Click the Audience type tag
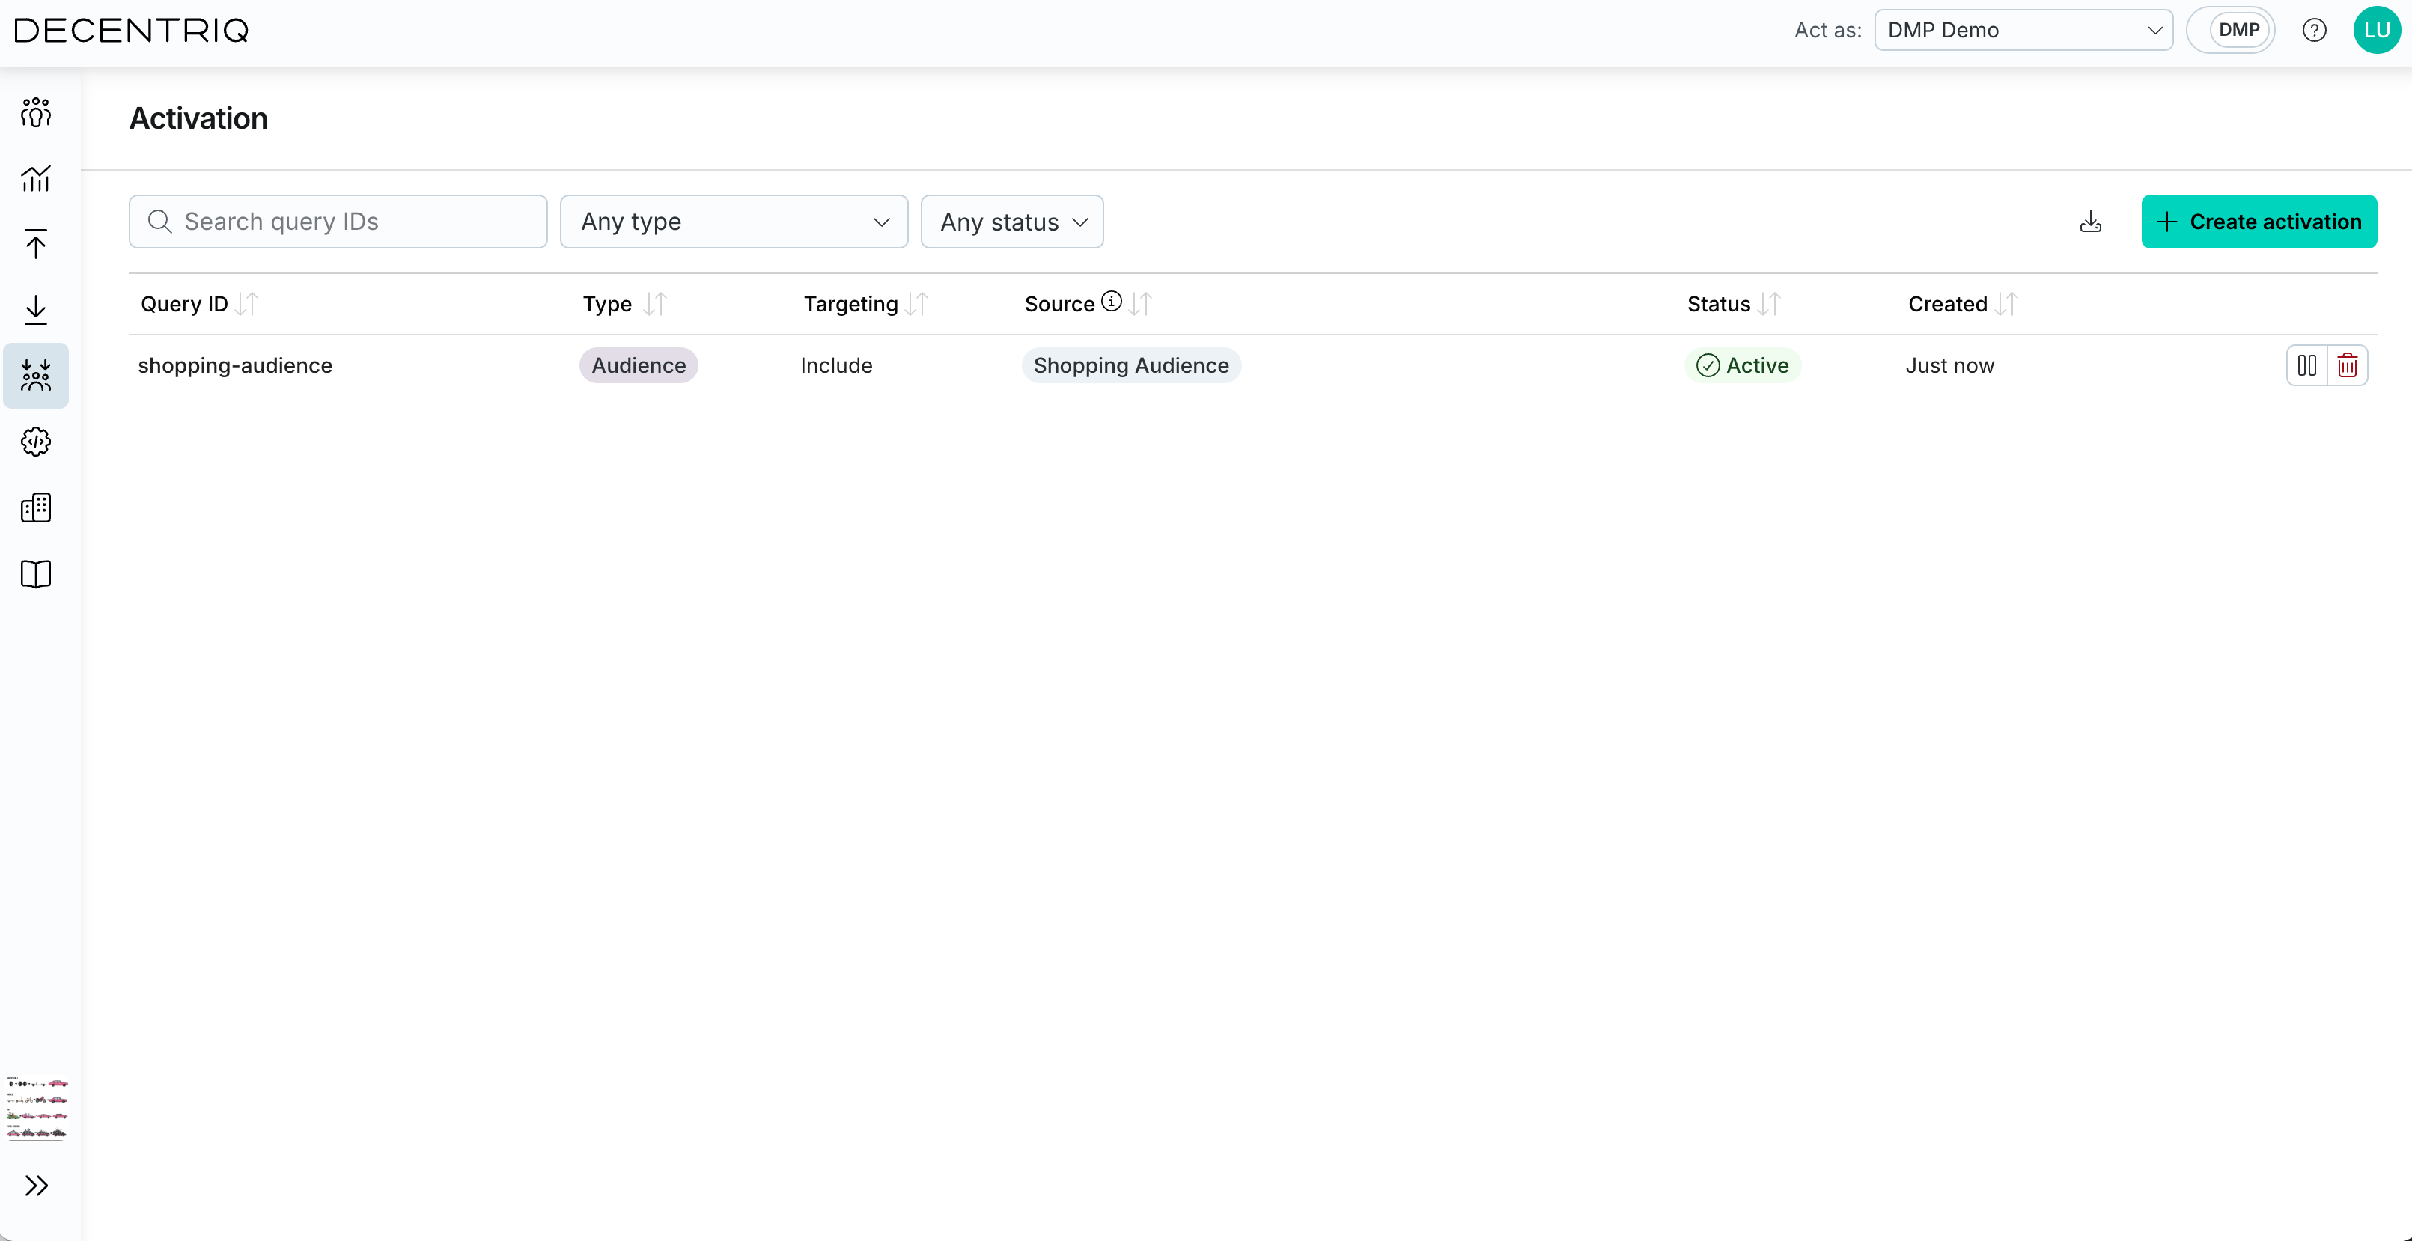 click(639, 366)
